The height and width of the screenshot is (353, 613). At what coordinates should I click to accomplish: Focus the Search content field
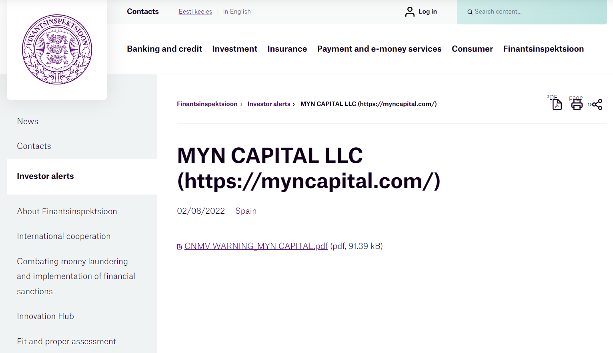536,12
